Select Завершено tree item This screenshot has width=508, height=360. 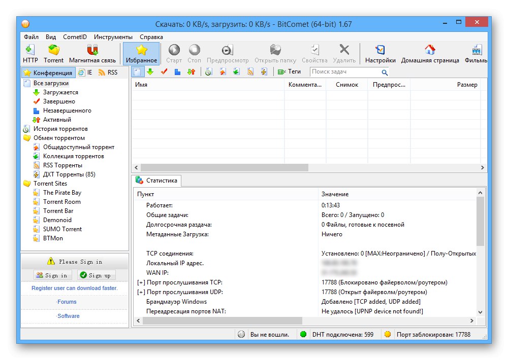[x=59, y=101]
